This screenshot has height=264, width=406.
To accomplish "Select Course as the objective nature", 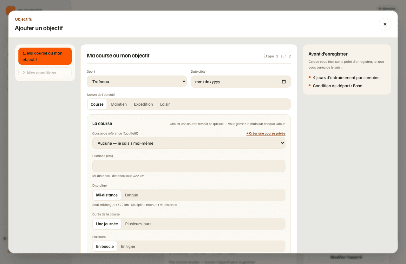I will pos(97,104).
